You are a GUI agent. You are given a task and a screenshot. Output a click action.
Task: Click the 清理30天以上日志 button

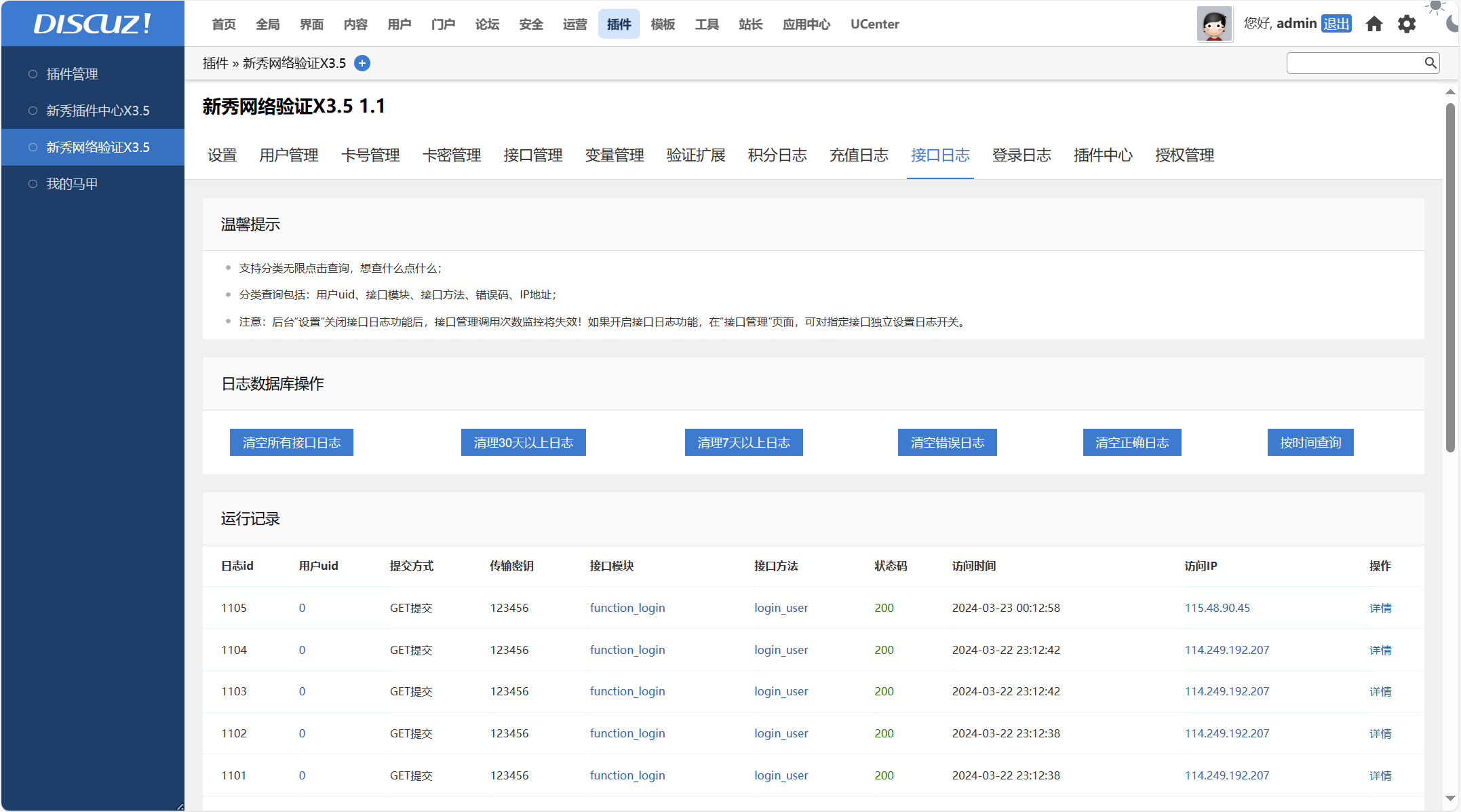pyautogui.click(x=524, y=442)
